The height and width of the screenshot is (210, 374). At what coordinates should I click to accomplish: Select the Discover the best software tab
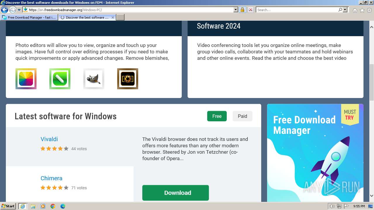(85, 17)
